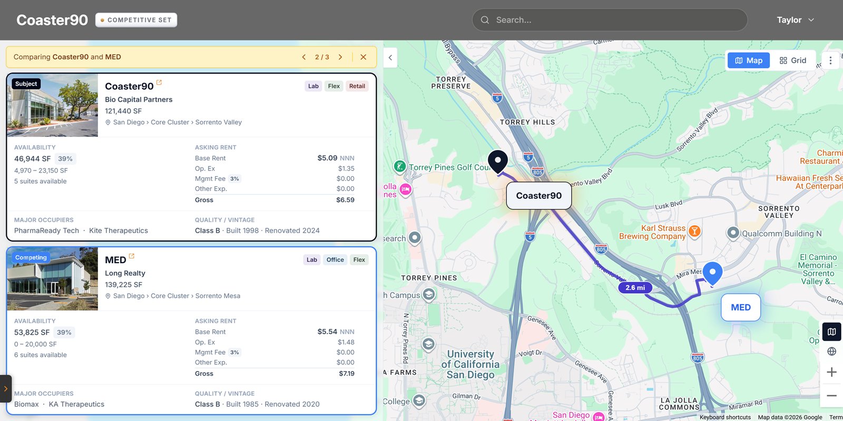Open Coaster90 external link icon

click(x=159, y=82)
